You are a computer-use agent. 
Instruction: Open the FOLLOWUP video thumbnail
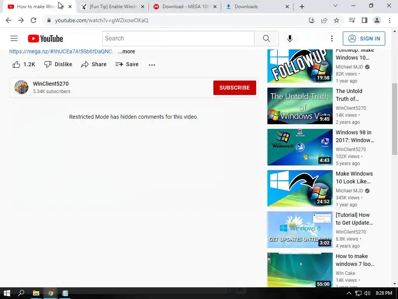click(300, 66)
